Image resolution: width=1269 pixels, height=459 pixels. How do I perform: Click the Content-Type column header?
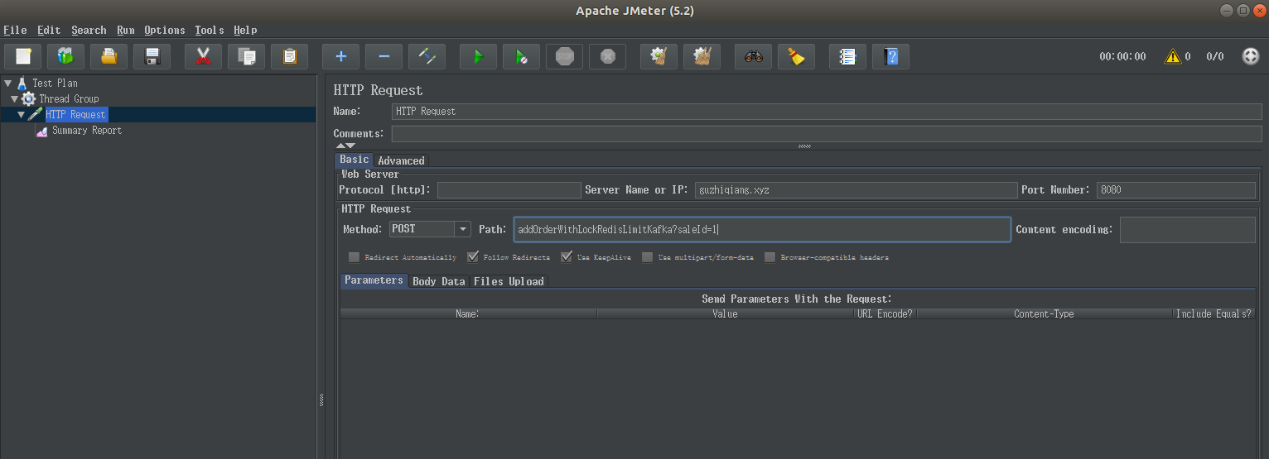pos(1044,313)
